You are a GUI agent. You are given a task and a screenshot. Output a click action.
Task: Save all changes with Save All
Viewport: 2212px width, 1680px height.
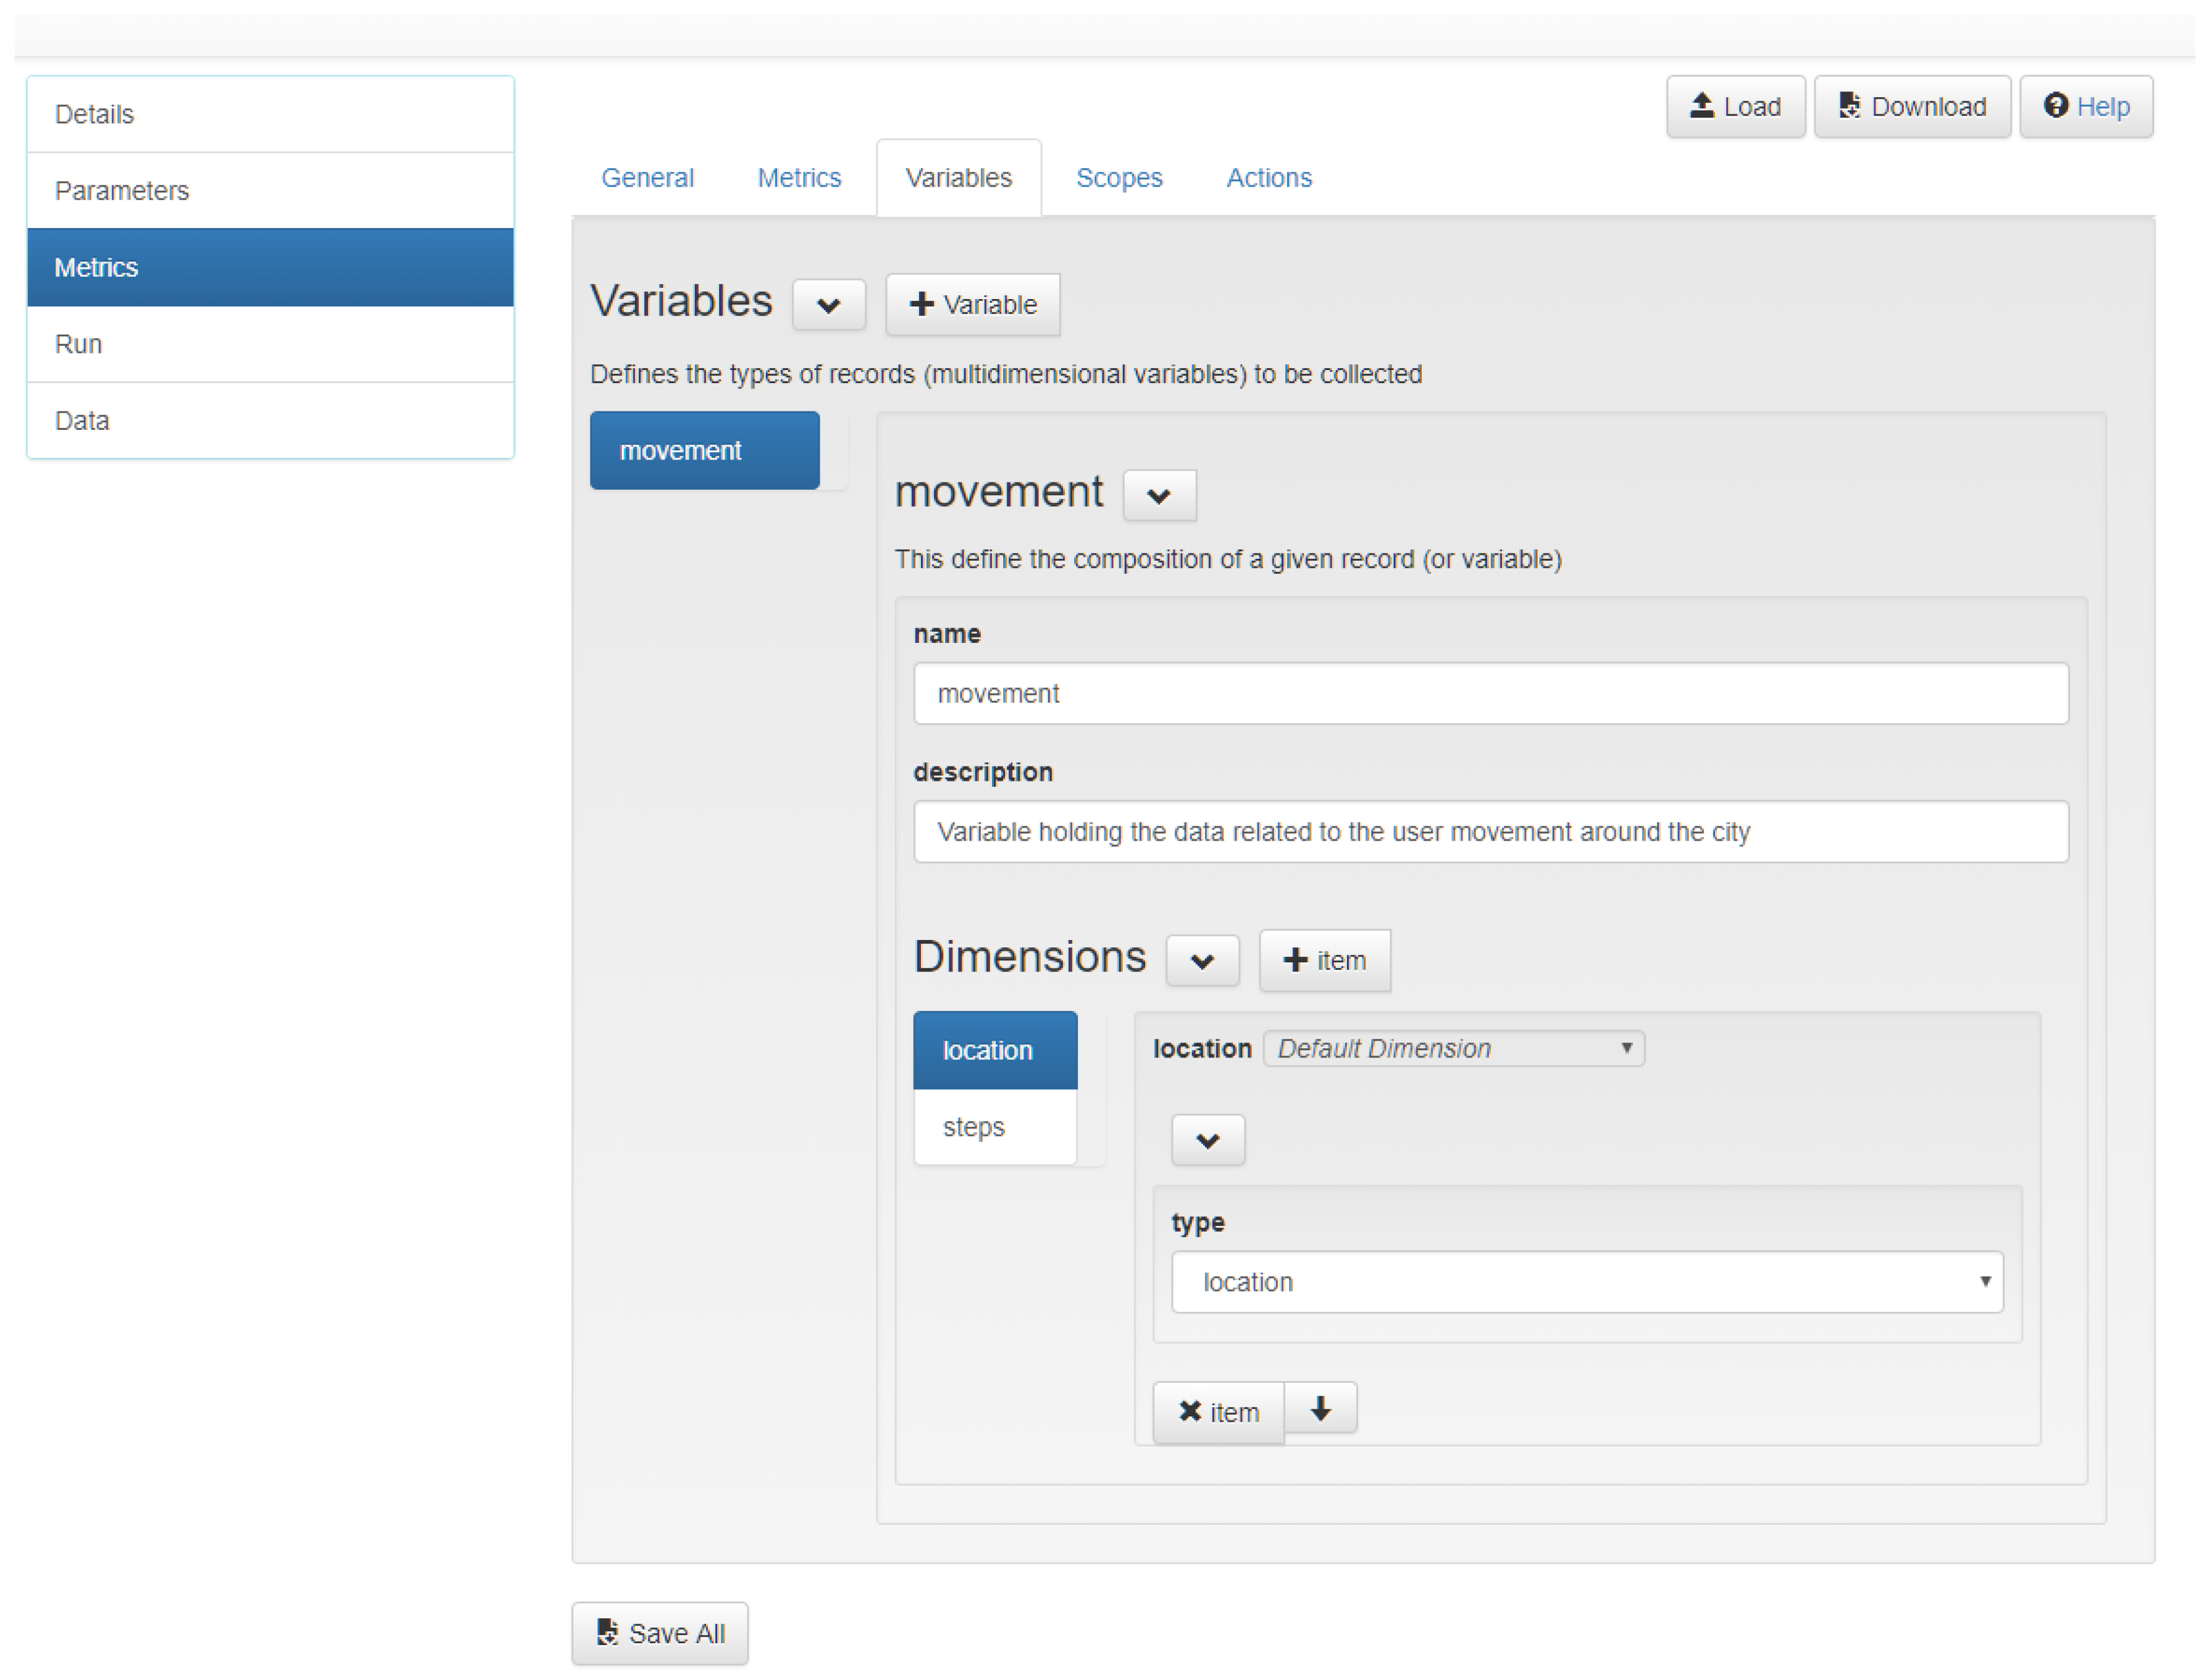coord(660,1633)
